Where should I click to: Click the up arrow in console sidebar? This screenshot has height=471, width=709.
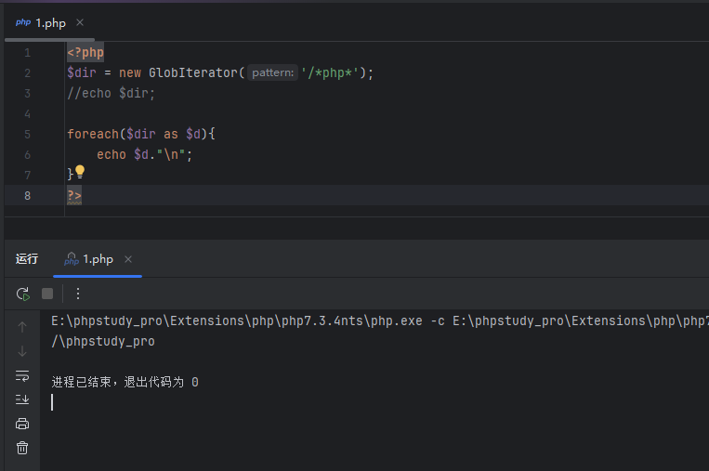22,327
